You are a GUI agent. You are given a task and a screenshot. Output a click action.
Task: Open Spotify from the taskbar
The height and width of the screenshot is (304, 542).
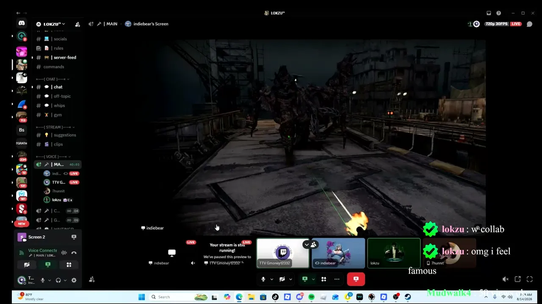pos(311,297)
